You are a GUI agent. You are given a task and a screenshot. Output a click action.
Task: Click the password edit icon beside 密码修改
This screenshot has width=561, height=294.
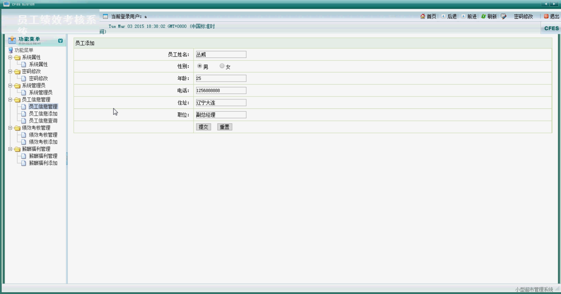(504, 16)
